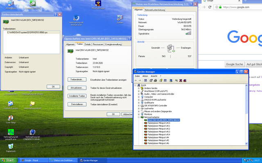The height and width of the screenshot is (163, 262).
Task: Switch to the Energieverwaltung tab
Action: pyautogui.click(x=113, y=44)
